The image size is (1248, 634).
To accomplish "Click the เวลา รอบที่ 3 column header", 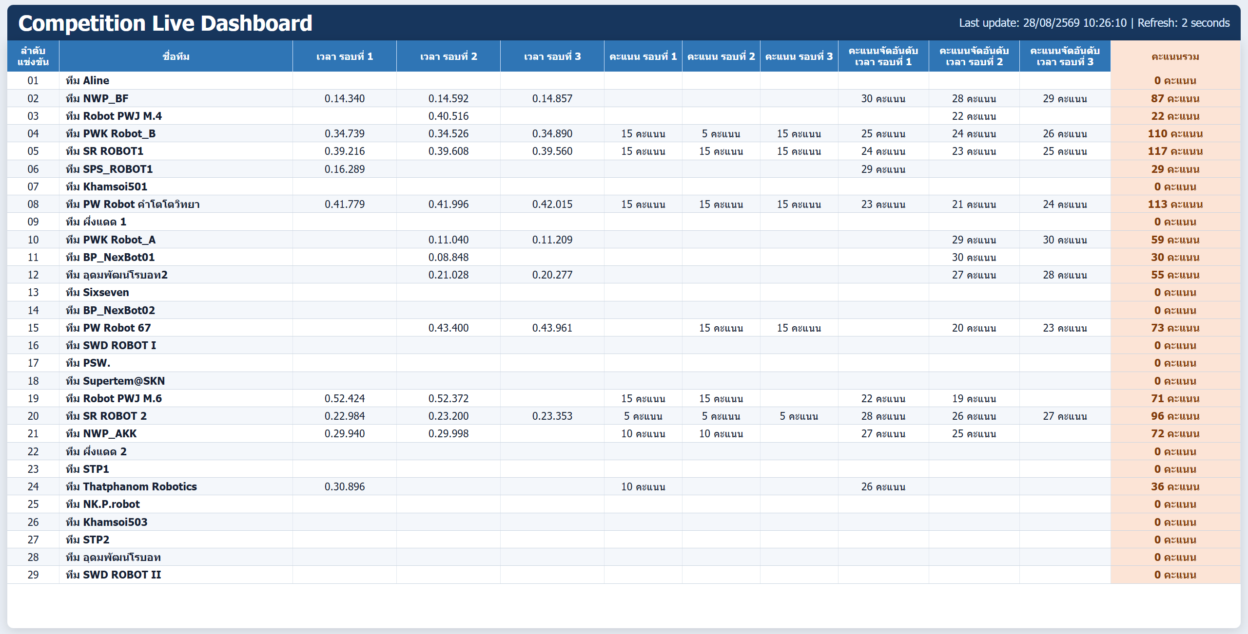I will click(552, 56).
